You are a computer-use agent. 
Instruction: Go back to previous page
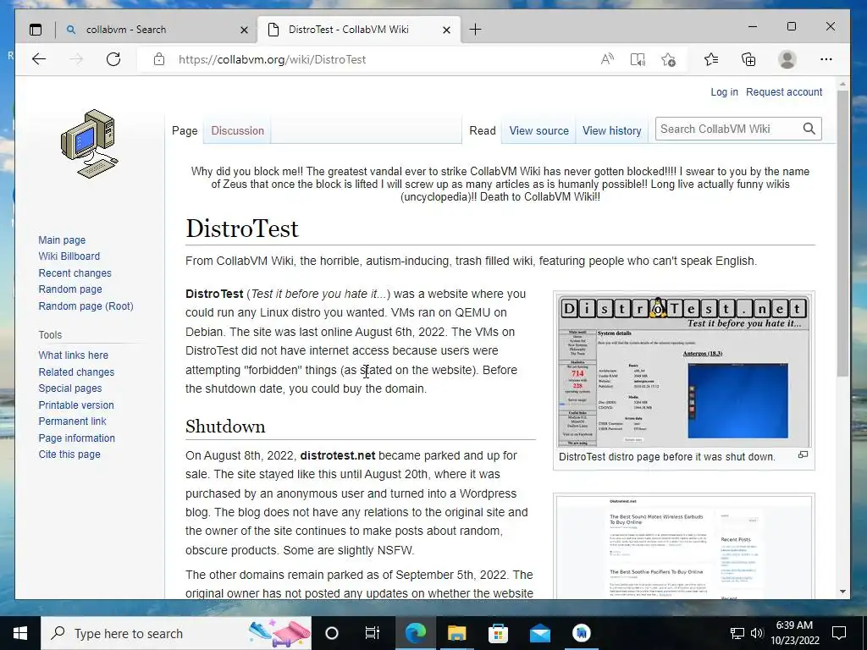coord(39,59)
